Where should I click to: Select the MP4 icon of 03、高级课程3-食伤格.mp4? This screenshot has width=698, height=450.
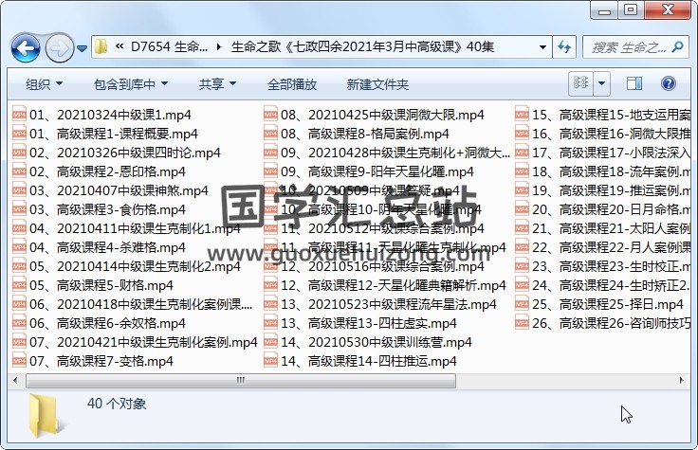(x=19, y=209)
